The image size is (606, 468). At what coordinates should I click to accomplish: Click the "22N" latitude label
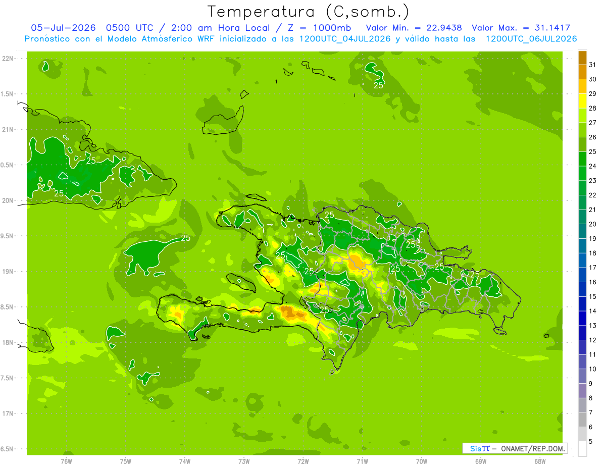pyautogui.click(x=8, y=59)
